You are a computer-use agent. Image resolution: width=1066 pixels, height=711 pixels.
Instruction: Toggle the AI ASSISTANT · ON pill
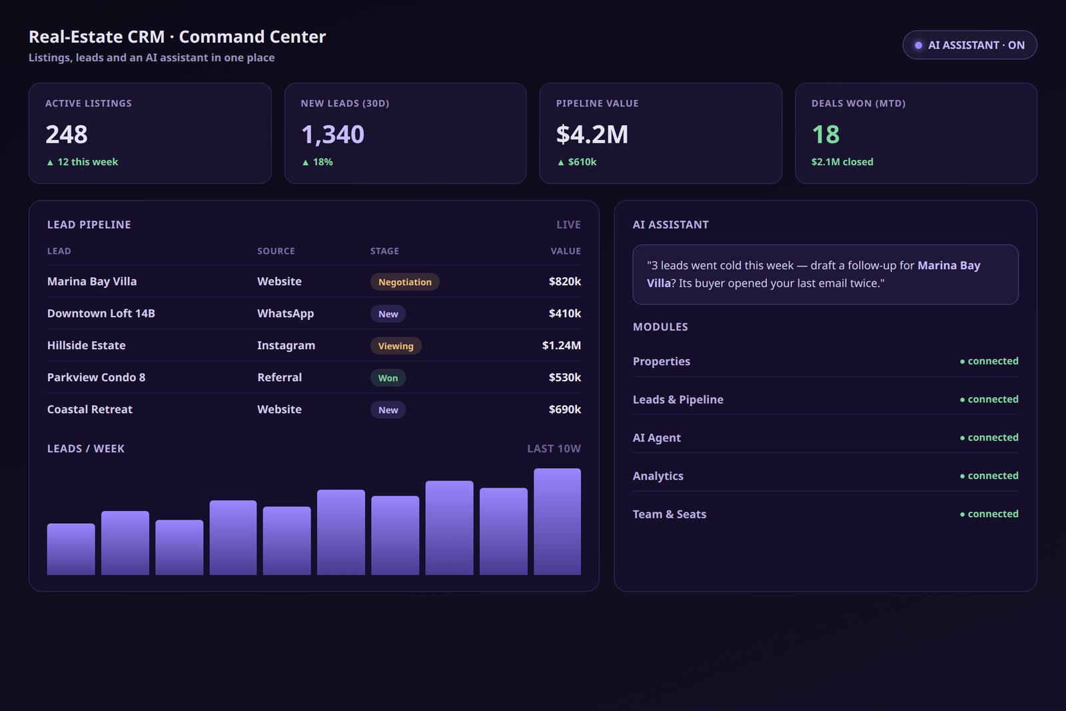click(969, 45)
